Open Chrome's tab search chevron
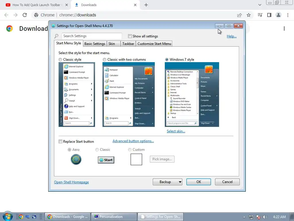The width and height of the screenshot is (294, 221). point(260,5)
